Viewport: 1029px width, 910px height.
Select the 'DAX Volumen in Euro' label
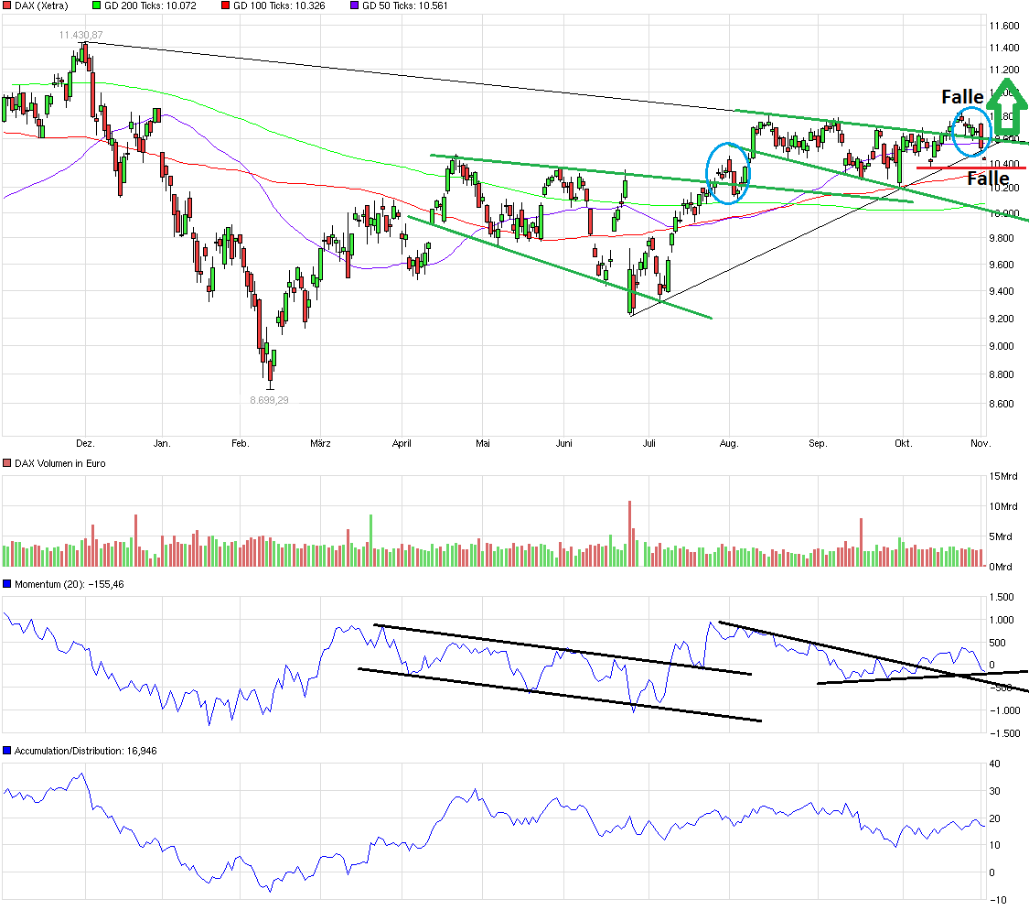pyautogui.click(x=59, y=463)
